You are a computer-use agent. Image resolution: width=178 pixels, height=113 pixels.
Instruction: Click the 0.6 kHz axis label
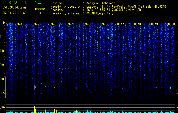click(x=2, y=107)
